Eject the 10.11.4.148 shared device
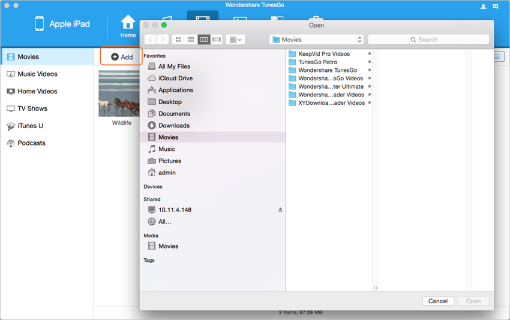Screen dimensions: 510x320 (x=280, y=210)
